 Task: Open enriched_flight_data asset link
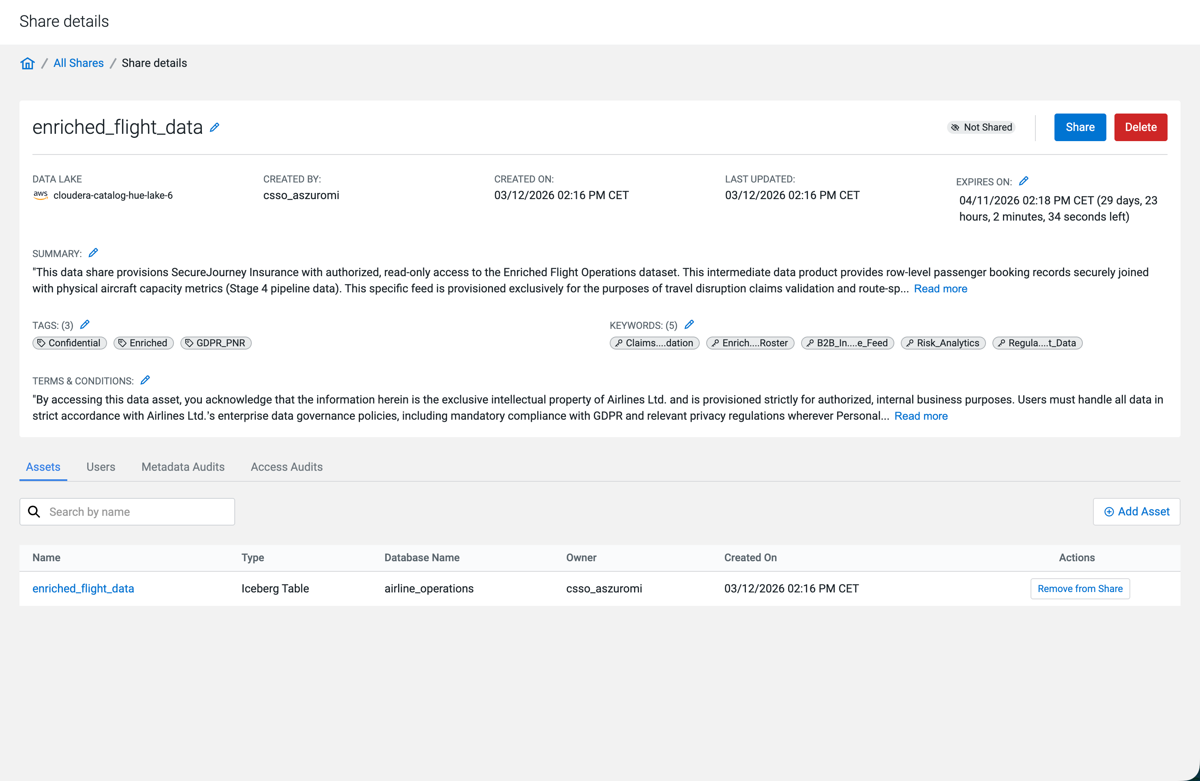click(83, 588)
